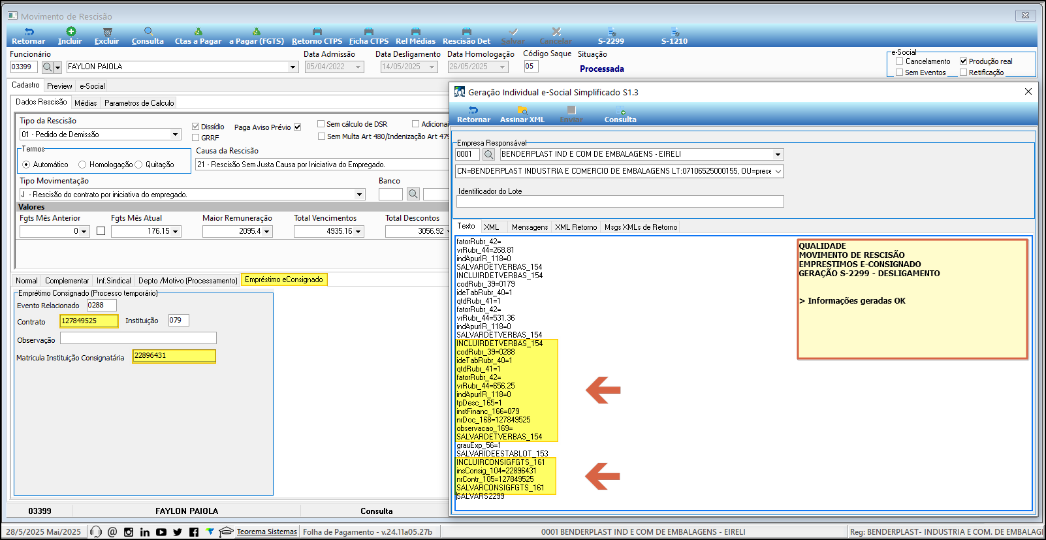1046x540 pixels.
Task: Open Ctas a Pagar
Action: 198,36
